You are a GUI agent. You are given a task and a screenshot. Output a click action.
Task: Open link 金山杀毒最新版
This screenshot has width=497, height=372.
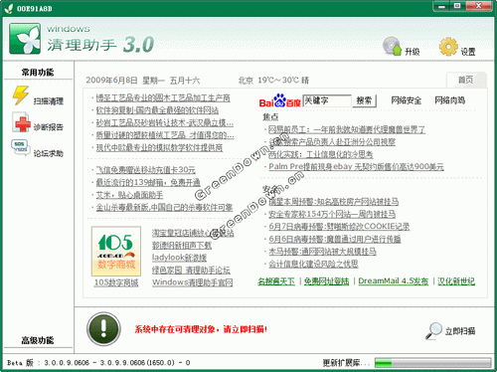164,208
